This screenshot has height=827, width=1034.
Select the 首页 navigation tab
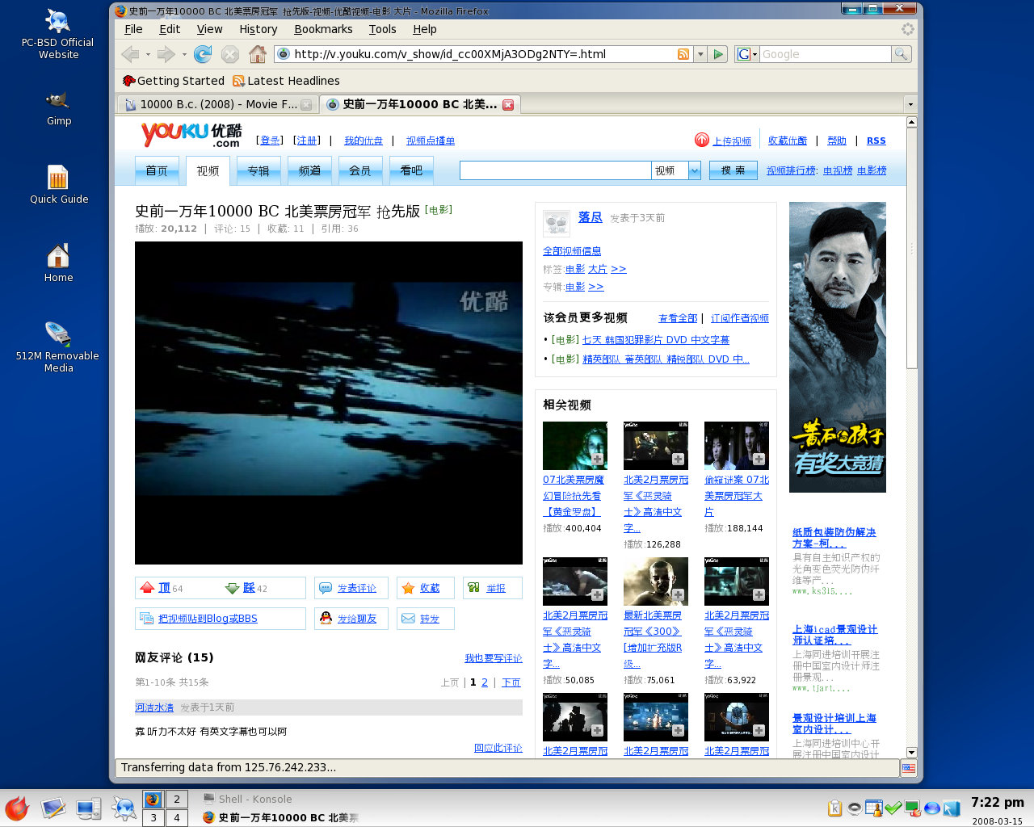pyautogui.click(x=157, y=170)
